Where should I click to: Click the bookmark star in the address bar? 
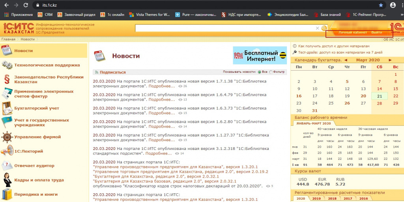[x=381, y=5]
